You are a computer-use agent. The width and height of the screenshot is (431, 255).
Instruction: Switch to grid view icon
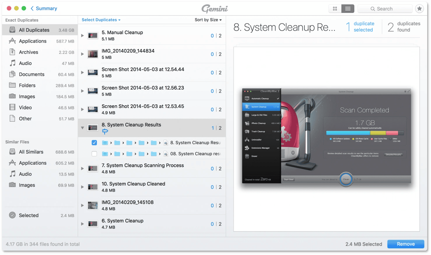click(335, 9)
